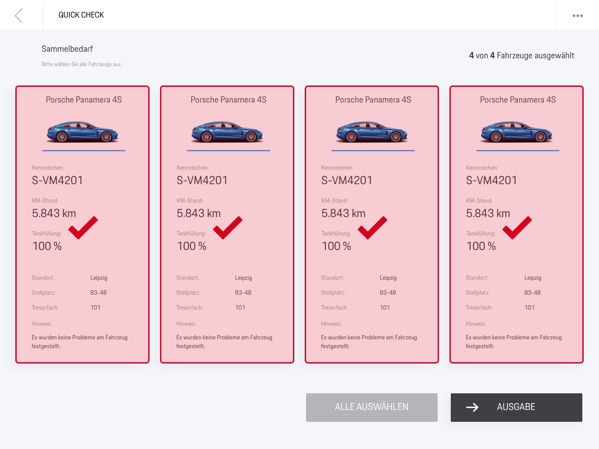Click third vehicle's blue Panamera car image
The width and height of the screenshot is (599, 449).
click(372, 132)
